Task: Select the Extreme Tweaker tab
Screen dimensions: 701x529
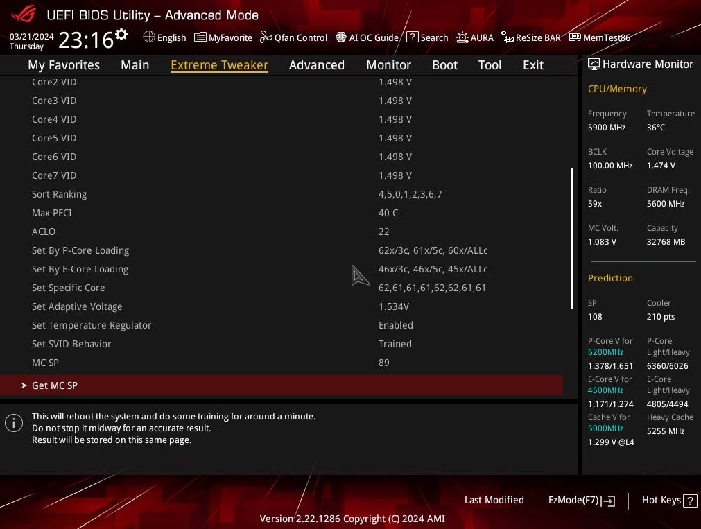Action: pos(220,65)
